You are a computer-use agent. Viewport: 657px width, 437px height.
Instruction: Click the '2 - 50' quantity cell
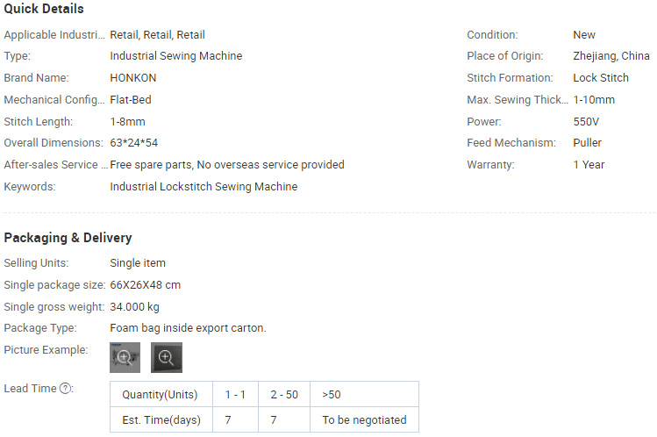point(284,394)
